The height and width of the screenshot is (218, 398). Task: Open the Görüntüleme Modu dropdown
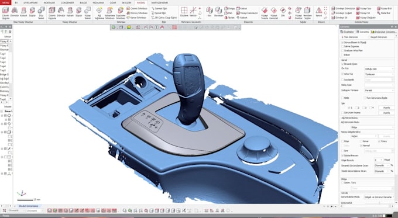coord(379,197)
